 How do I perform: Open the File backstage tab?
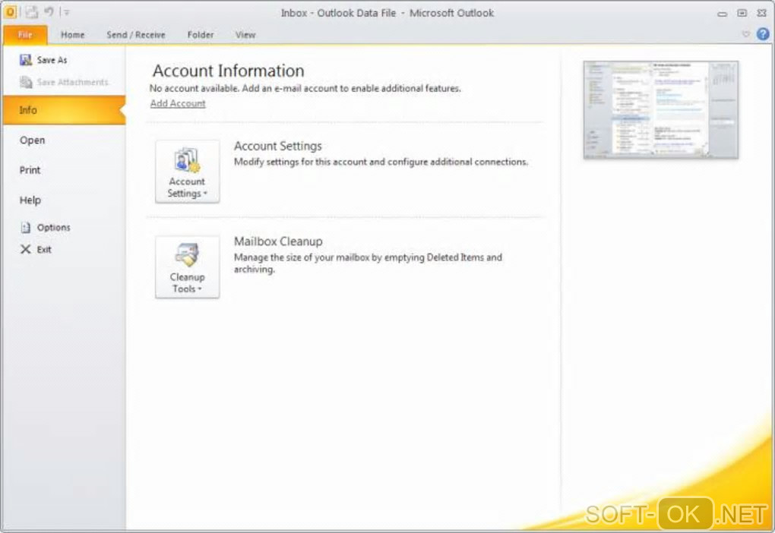[x=25, y=35]
